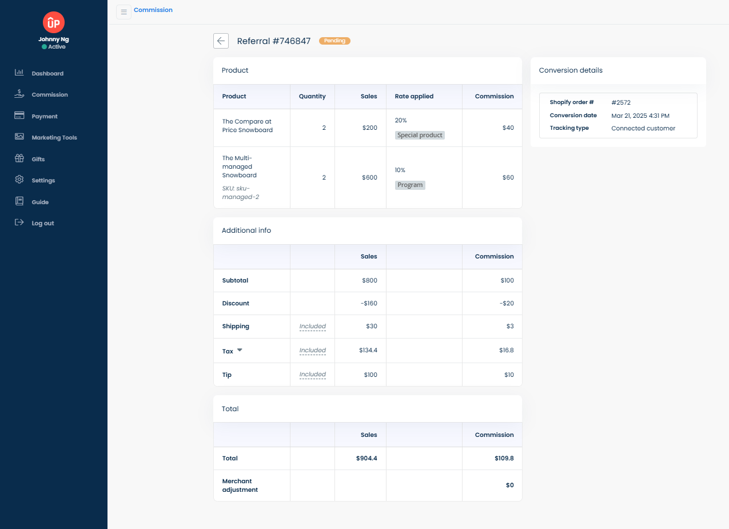Expand the Tax row dropdown arrow
This screenshot has width=729, height=529.
(x=240, y=350)
